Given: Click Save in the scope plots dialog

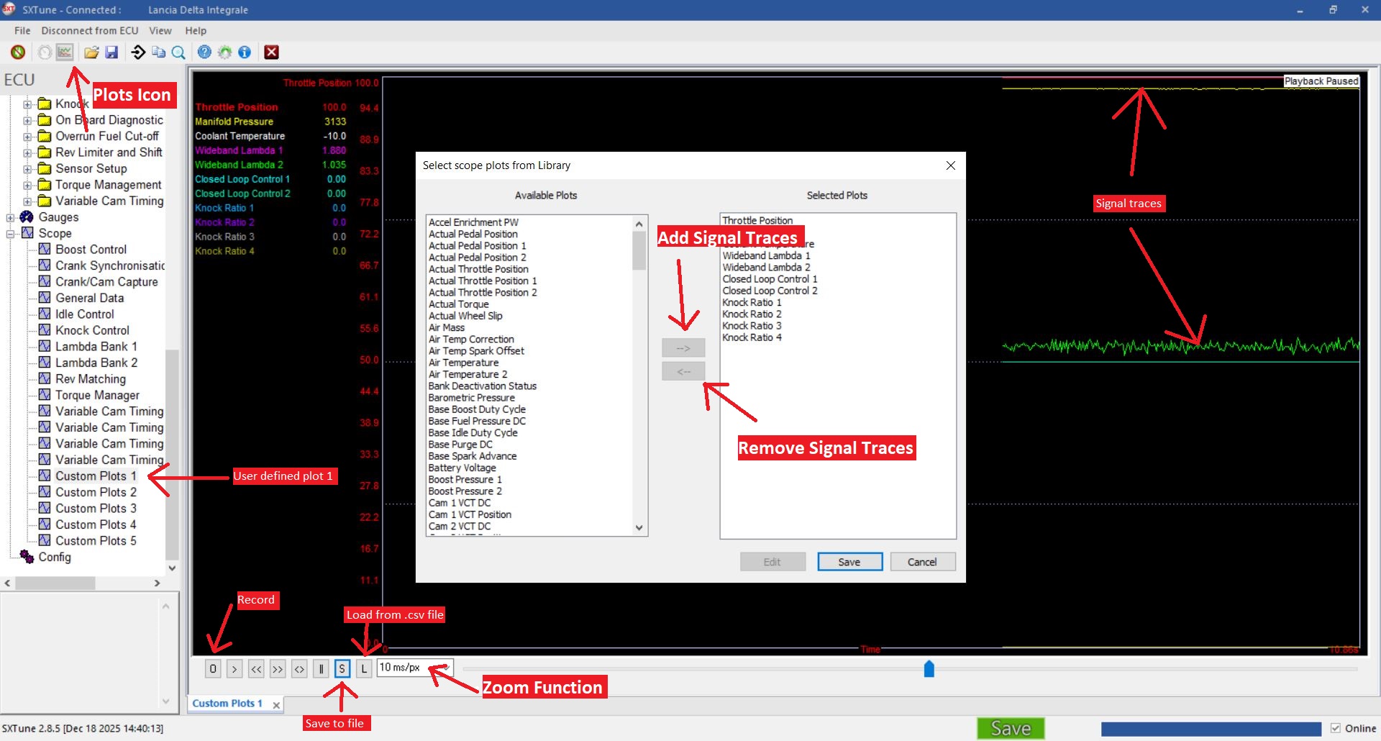Looking at the screenshot, I should tap(849, 562).
